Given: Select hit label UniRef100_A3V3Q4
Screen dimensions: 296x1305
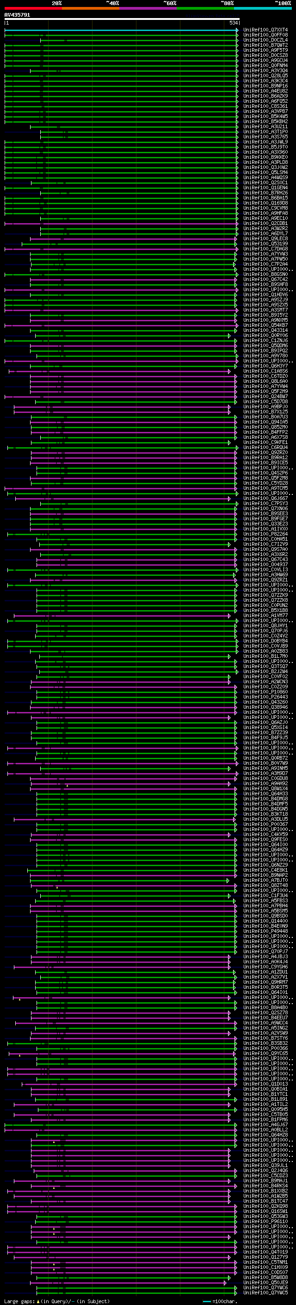Looking at the screenshot, I should pos(265,70).
